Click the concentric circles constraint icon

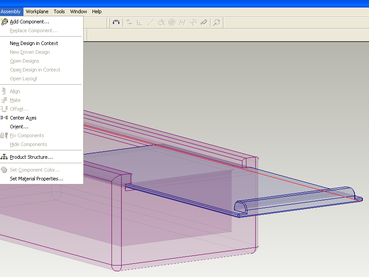[172, 22]
